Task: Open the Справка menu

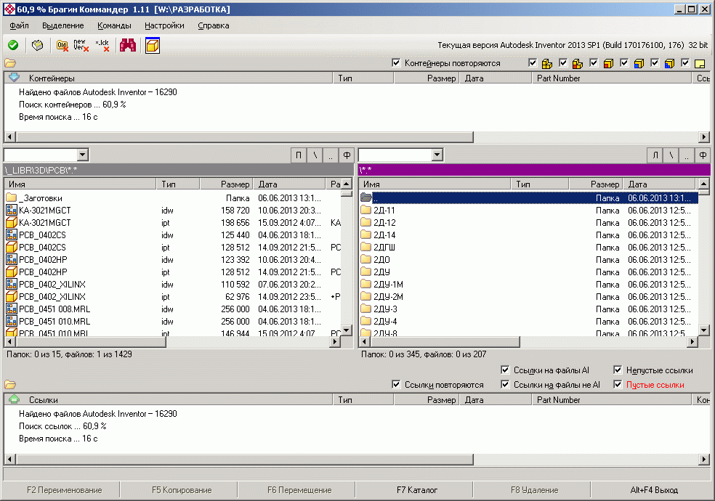Action: (x=214, y=25)
